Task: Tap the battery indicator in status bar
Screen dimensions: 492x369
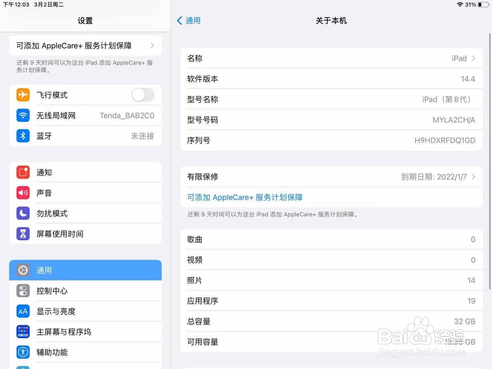Action: tap(483, 4)
